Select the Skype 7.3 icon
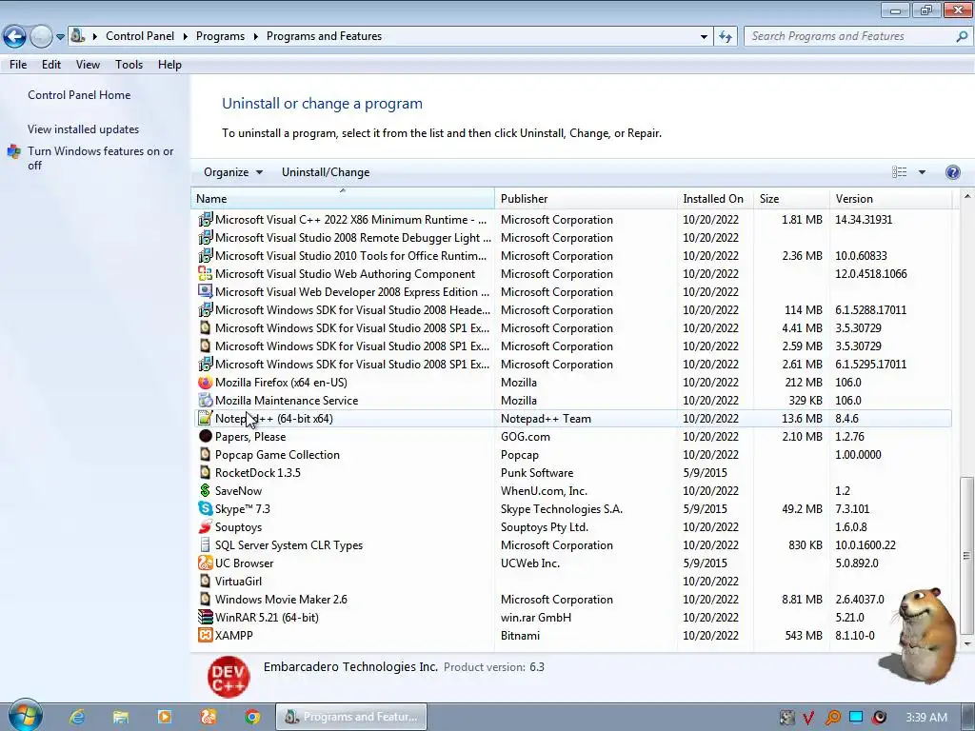Viewport: 975px width, 731px height. [x=205, y=508]
